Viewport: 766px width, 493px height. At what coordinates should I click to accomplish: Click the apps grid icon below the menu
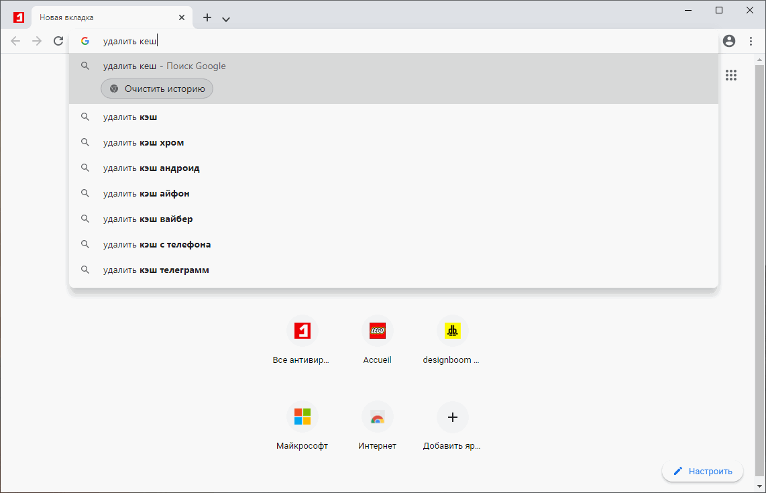(731, 75)
